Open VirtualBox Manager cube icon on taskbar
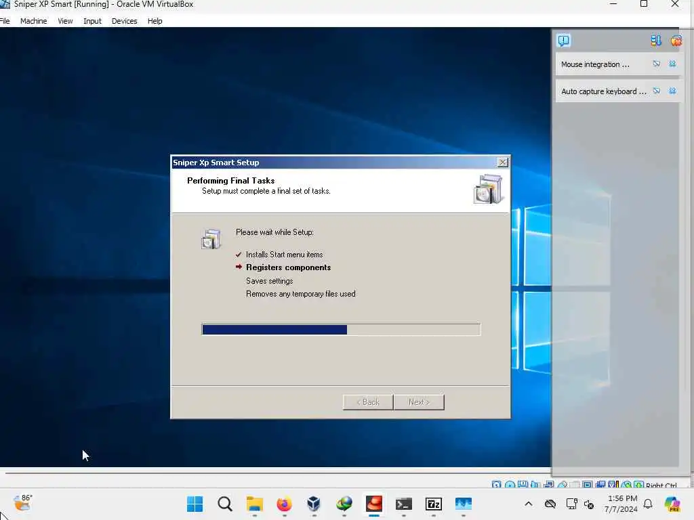Screen dimensions: 694x520 click(314, 504)
